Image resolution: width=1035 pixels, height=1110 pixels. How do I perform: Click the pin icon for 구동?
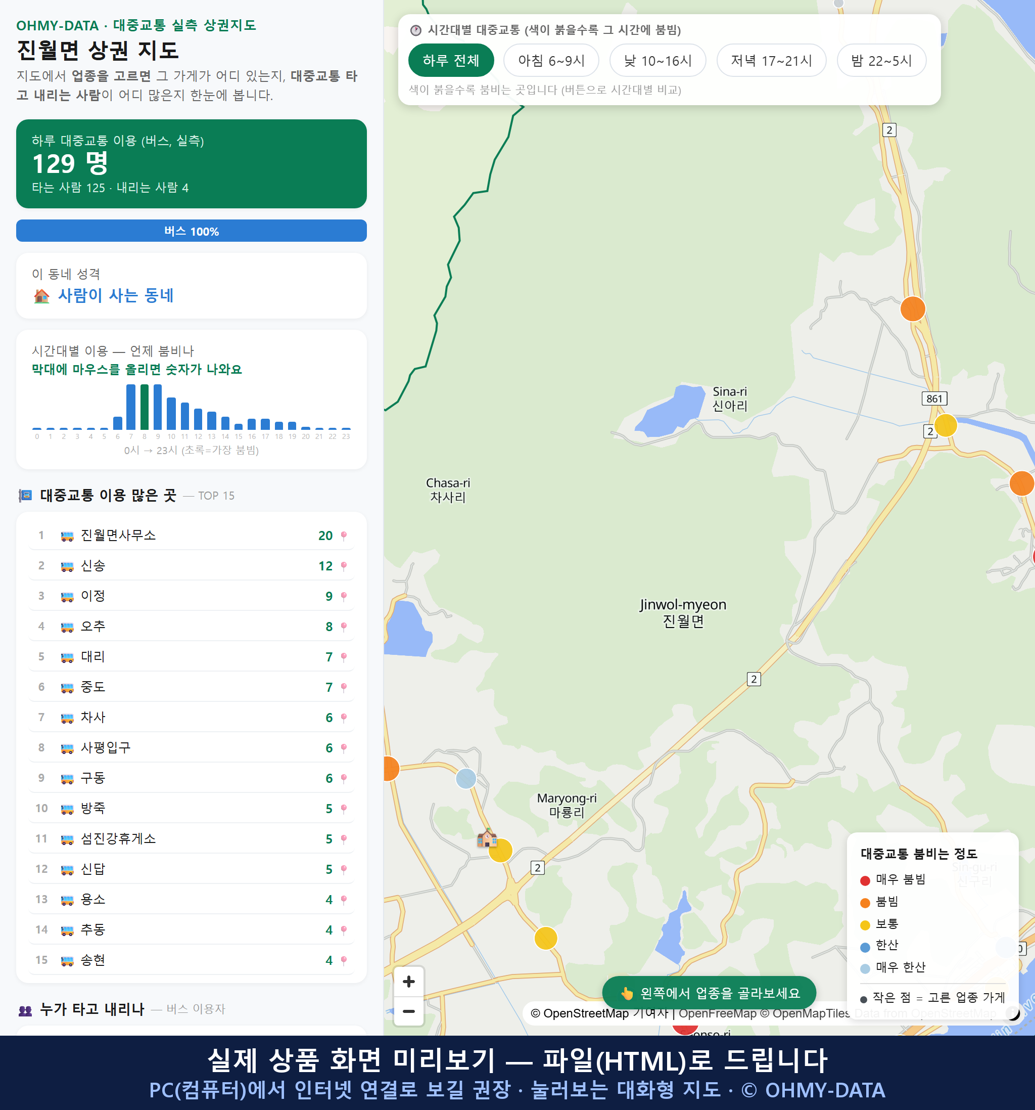[x=344, y=778]
